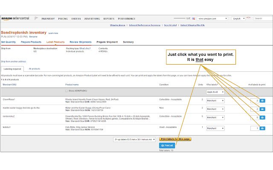Open Upload Shipping Plan File link
Screen dimensions: 273x170
click(192, 25)
